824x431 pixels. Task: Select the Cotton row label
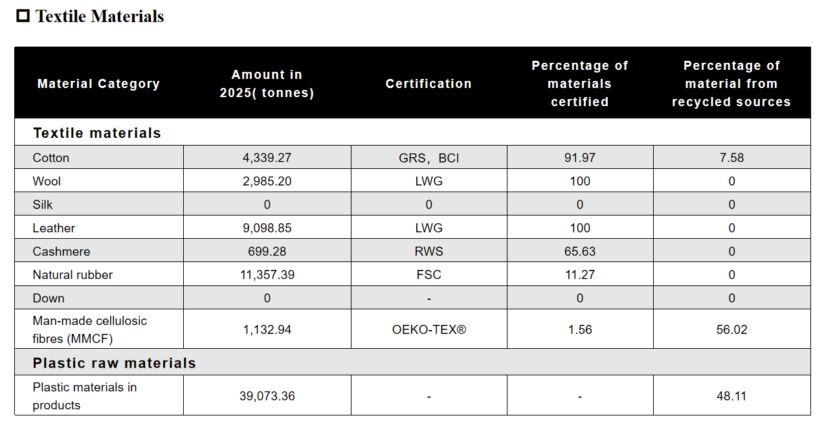pyautogui.click(x=51, y=158)
